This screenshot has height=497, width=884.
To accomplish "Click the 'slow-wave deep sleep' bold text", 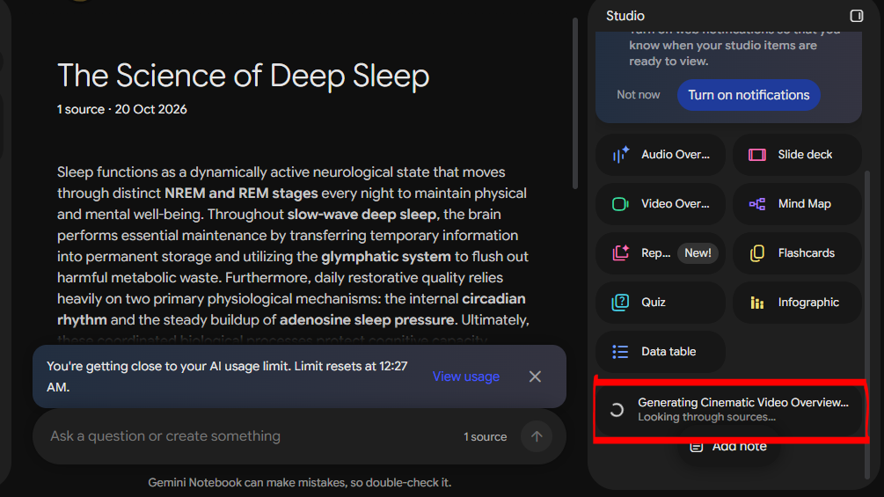I will pos(362,215).
